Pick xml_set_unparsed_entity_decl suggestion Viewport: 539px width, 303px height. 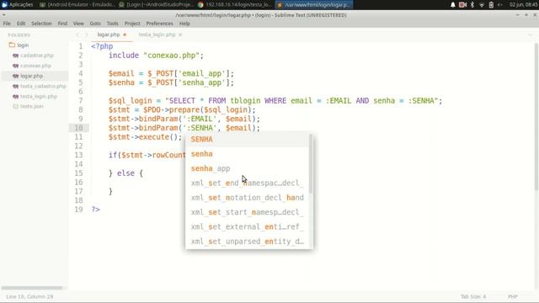tap(247, 242)
